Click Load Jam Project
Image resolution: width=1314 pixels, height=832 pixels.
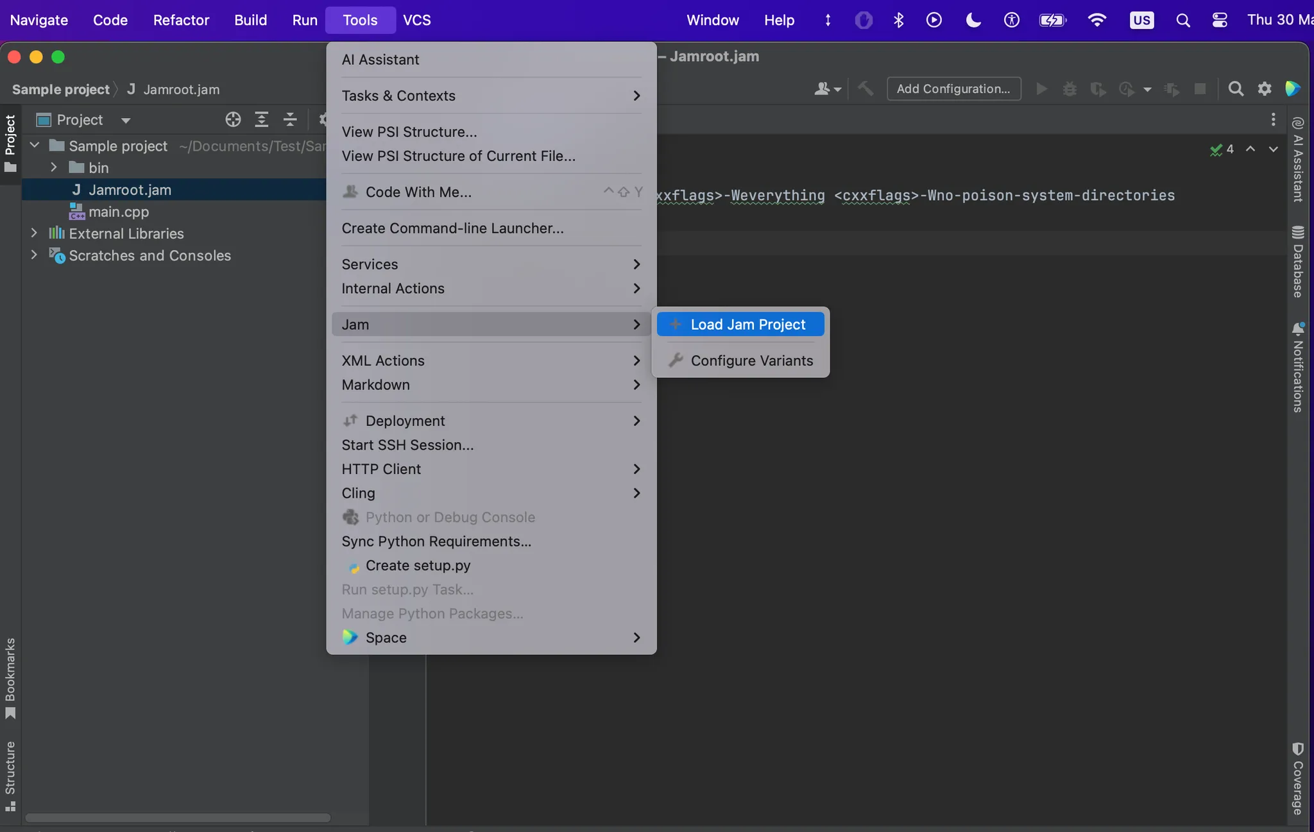pyautogui.click(x=740, y=325)
